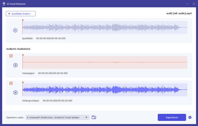Screen dimensions: 198x126
Task: Click the Quelldatei label
Action: coord(27,38)
